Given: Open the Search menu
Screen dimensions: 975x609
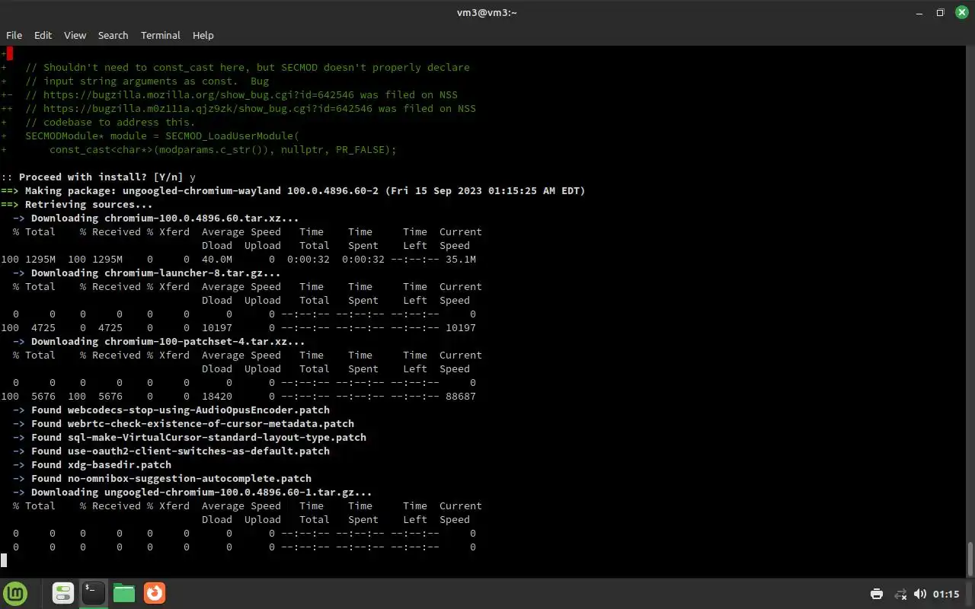Looking at the screenshot, I should (113, 35).
